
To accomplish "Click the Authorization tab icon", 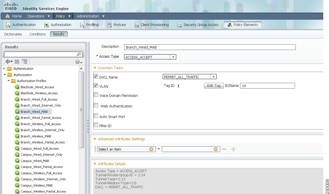I will (x=47, y=25).
